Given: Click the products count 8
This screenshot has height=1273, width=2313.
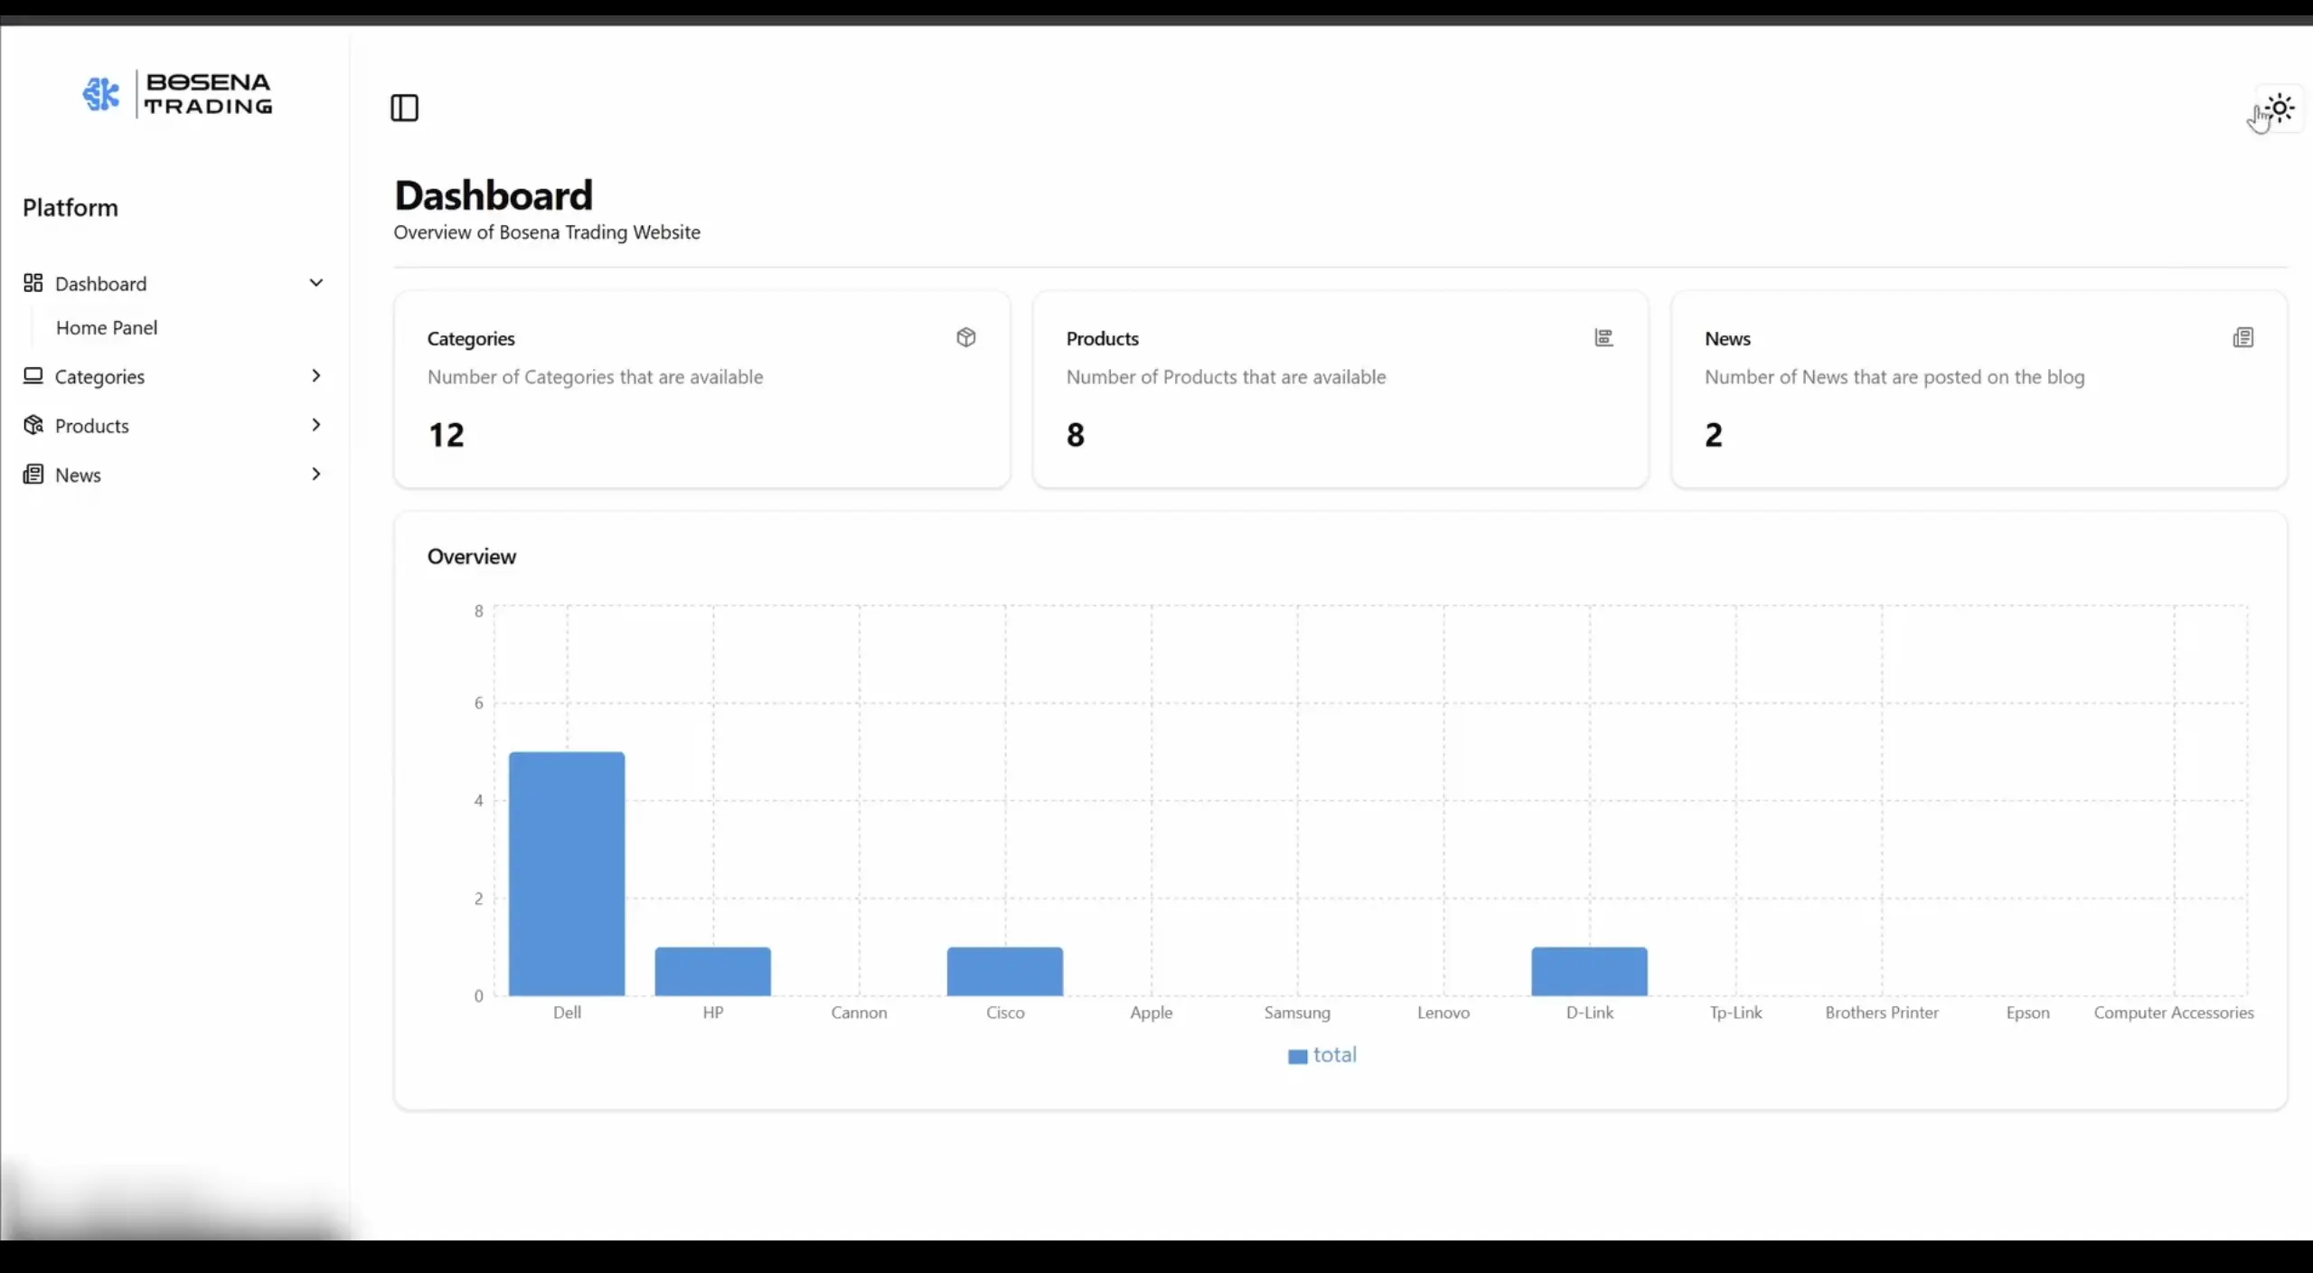Looking at the screenshot, I should (1076, 435).
